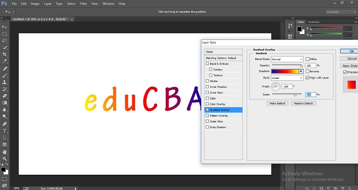Enable the Bevel & Emboss checkbox
358x190 pixels.
pyautogui.click(x=208, y=64)
